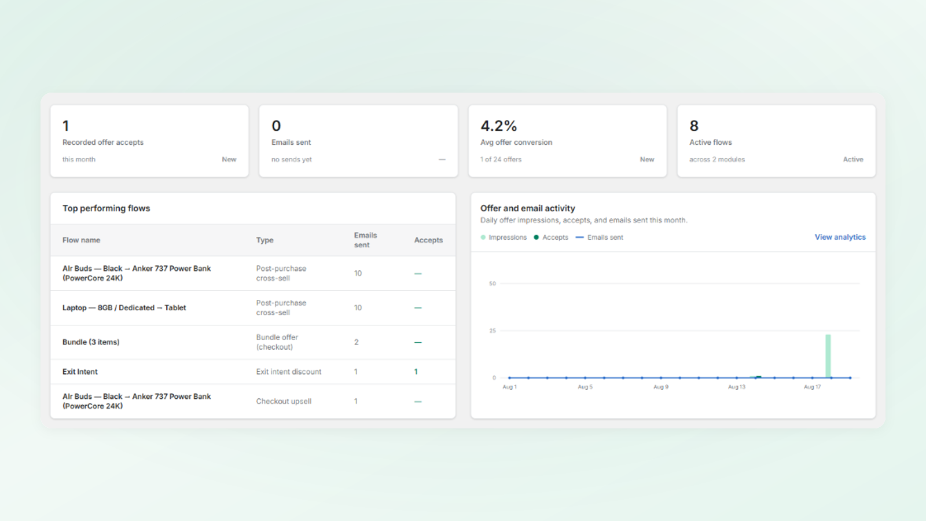Click the Laptop flow Post-purchase cross-sell cell
This screenshot has height=521, width=926.
point(281,308)
